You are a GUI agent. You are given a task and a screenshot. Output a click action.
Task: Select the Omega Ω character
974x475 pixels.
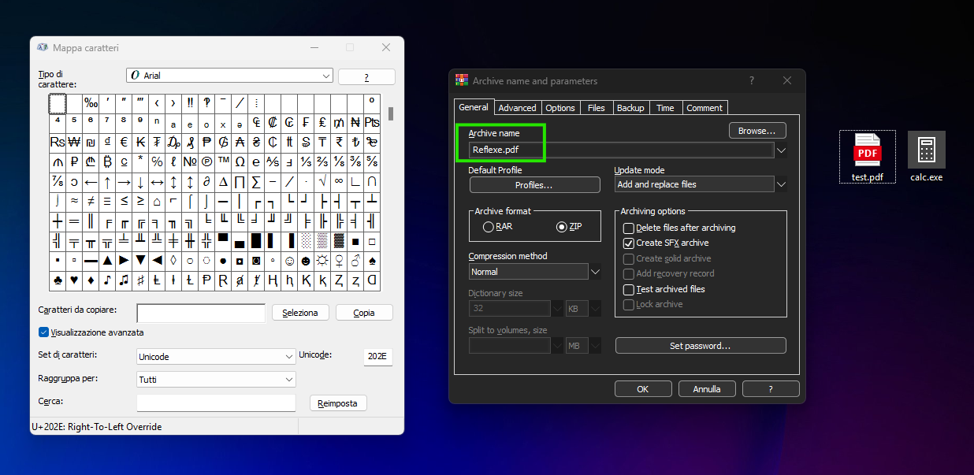(240, 162)
